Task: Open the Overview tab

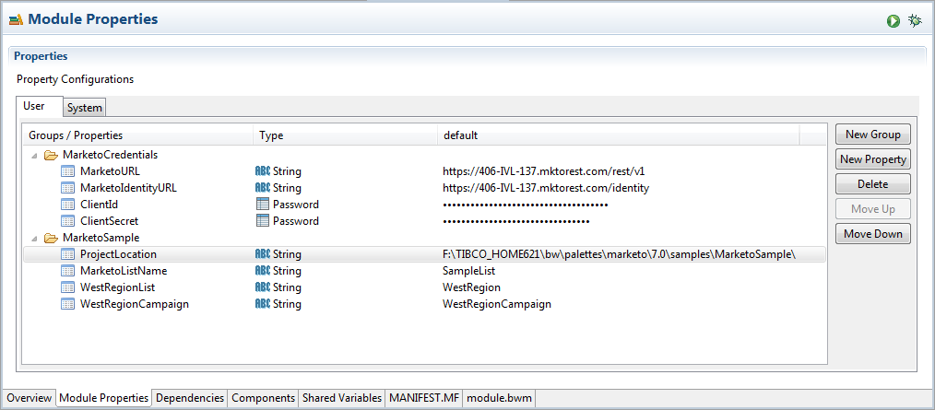Action: pyautogui.click(x=30, y=398)
